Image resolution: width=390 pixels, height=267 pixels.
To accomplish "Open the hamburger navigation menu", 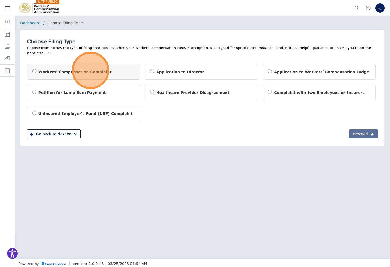I will click(8, 8).
